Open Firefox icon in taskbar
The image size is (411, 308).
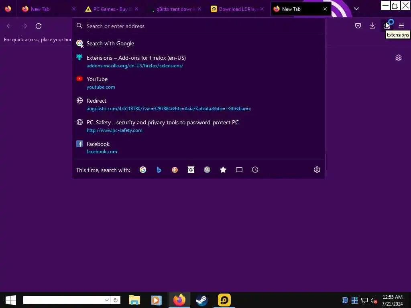click(x=179, y=300)
